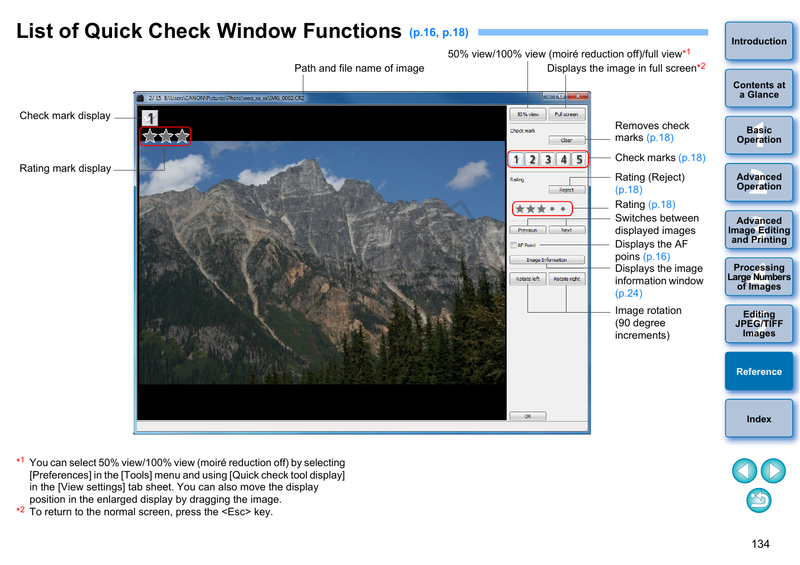Click the OK button

[x=527, y=416]
